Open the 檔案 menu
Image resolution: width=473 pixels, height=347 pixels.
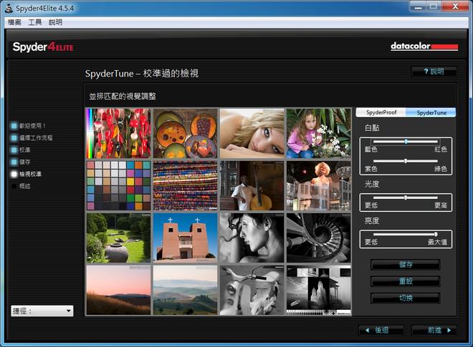tap(15, 22)
